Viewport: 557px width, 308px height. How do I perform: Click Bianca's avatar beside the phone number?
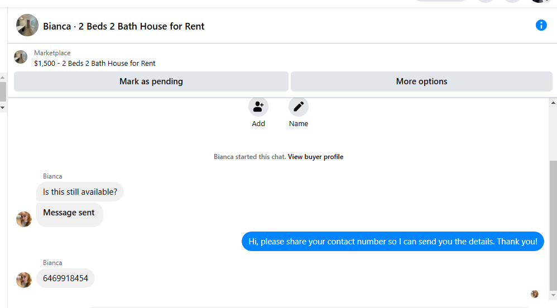[24, 280]
